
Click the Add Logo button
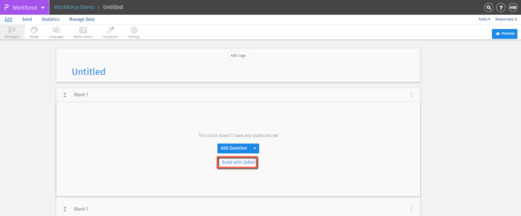pos(238,55)
